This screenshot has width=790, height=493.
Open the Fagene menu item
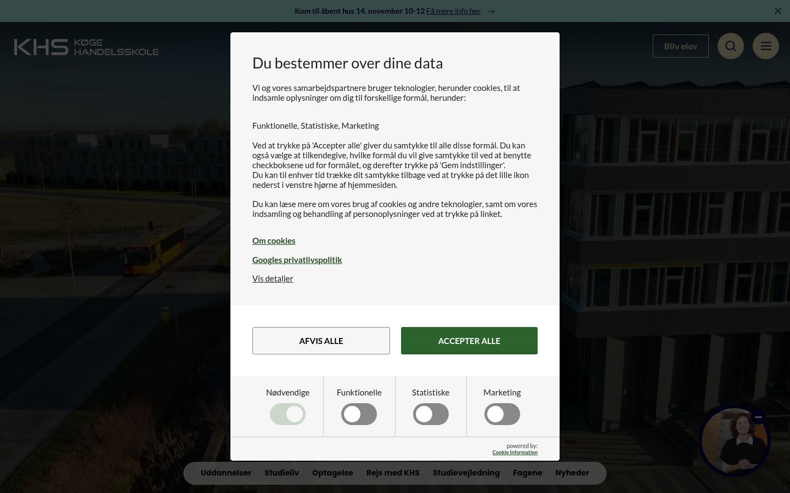click(527, 473)
